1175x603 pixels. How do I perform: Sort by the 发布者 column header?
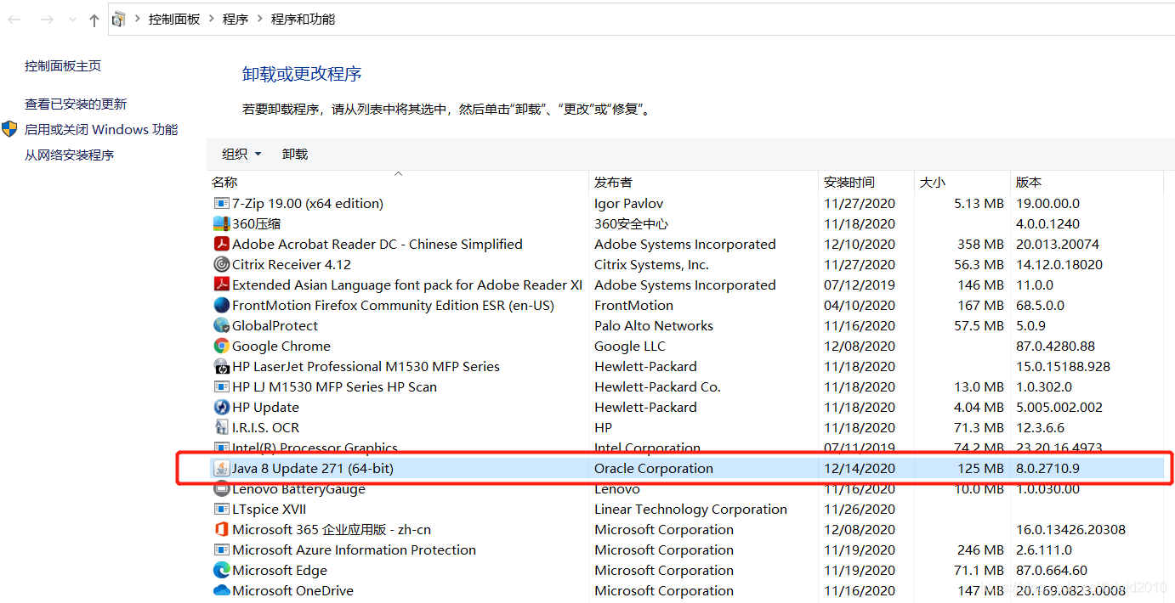click(703, 182)
